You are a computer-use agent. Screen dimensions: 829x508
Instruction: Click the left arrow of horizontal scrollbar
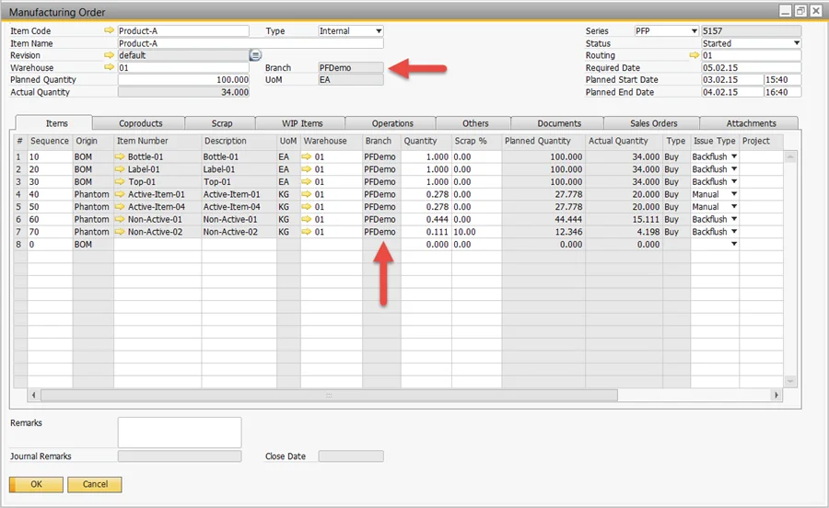click(x=34, y=395)
